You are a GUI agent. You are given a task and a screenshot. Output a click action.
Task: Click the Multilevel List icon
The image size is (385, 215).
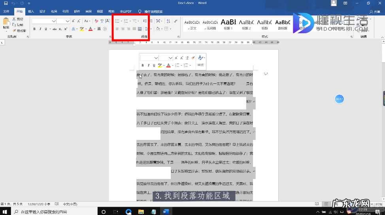coord(134,21)
